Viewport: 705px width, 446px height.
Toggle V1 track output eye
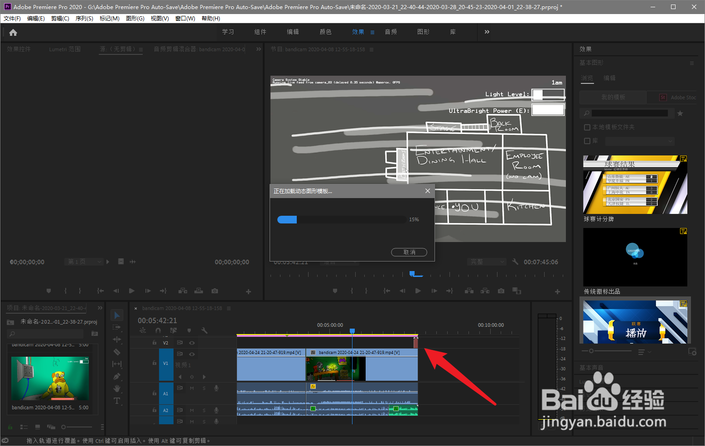coord(192,354)
